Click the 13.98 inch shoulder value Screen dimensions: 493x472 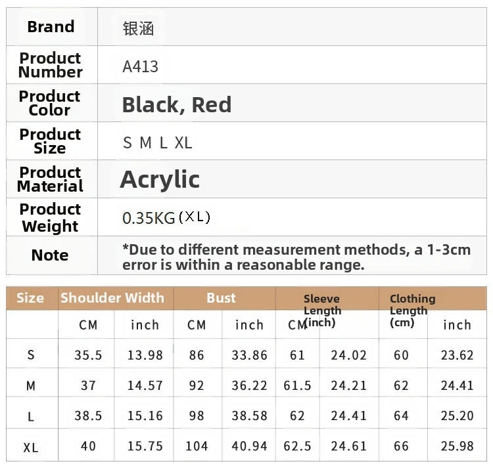pyautogui.click(x=145, y=355)
